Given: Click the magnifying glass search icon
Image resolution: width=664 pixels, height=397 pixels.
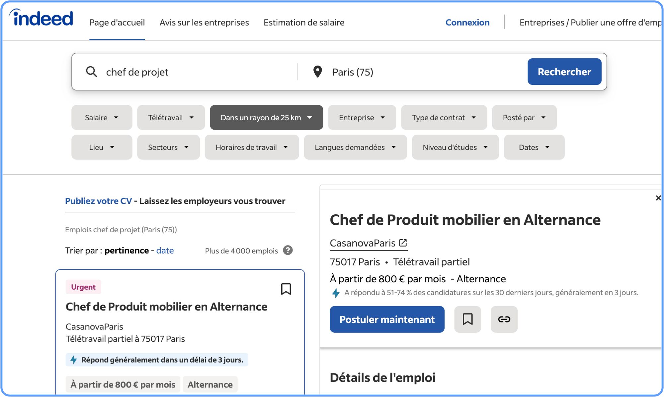Looking at the screenshot, I should click(91, 72).
